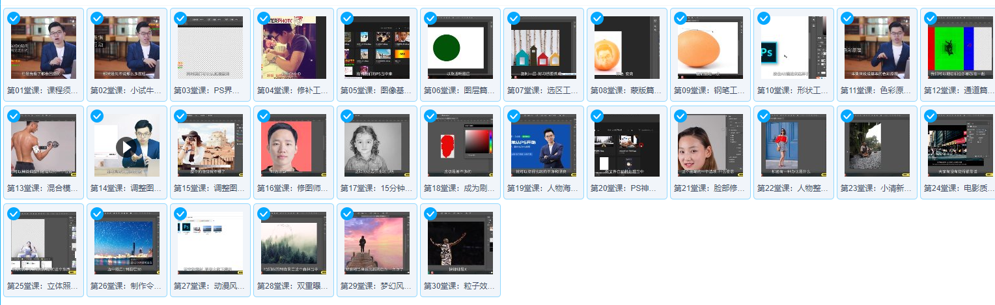Click the 第03堂课 file name label

click(x=210, y=91)
